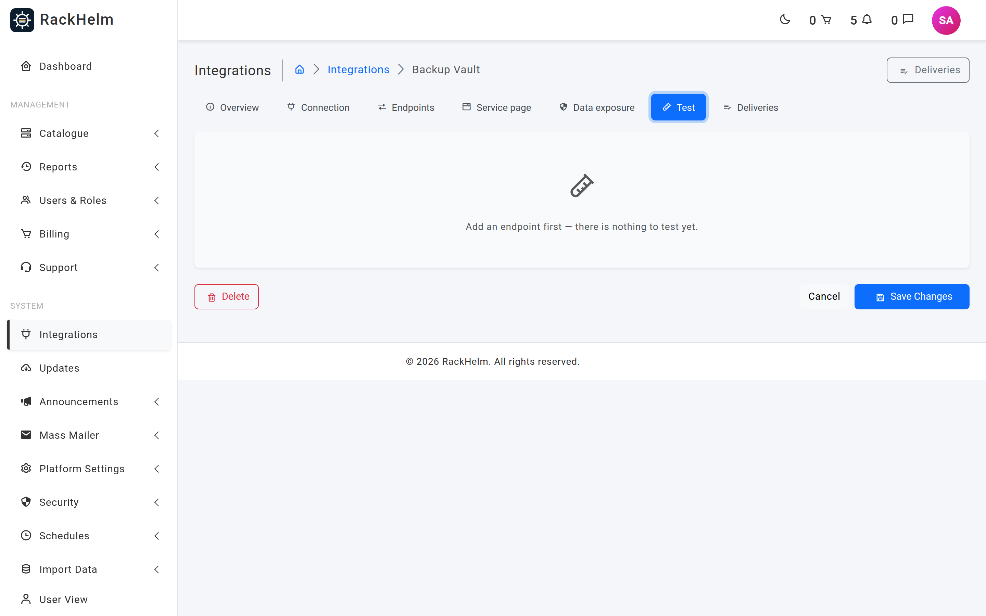Open the SA user avatar menu
Screen dimensions: 986x616
(946, 21)
